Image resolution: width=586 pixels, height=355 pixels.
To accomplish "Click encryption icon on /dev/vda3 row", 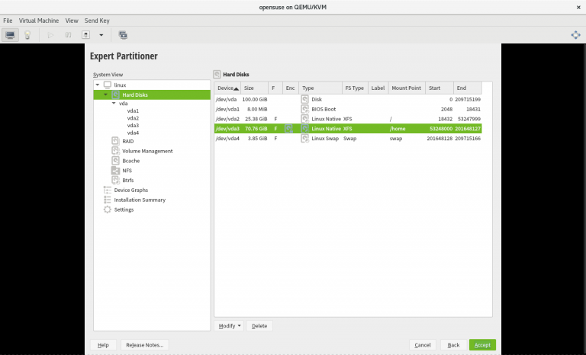I will 288,129.
